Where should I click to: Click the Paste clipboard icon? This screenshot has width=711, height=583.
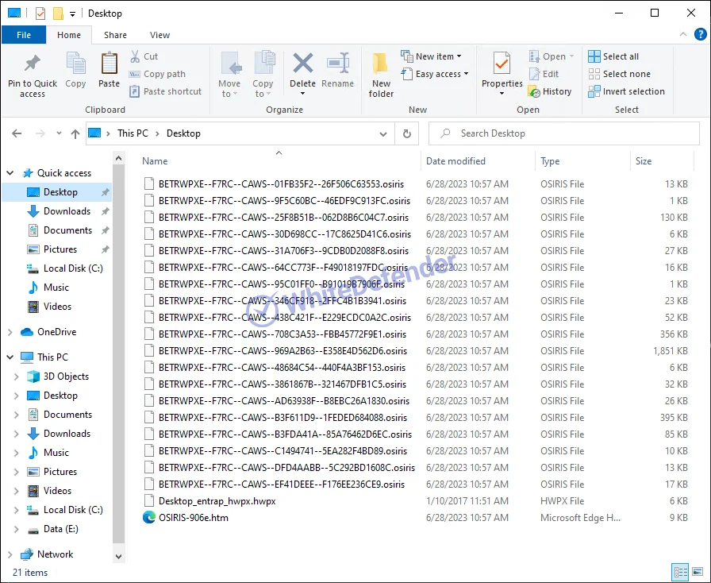[109, 70]
